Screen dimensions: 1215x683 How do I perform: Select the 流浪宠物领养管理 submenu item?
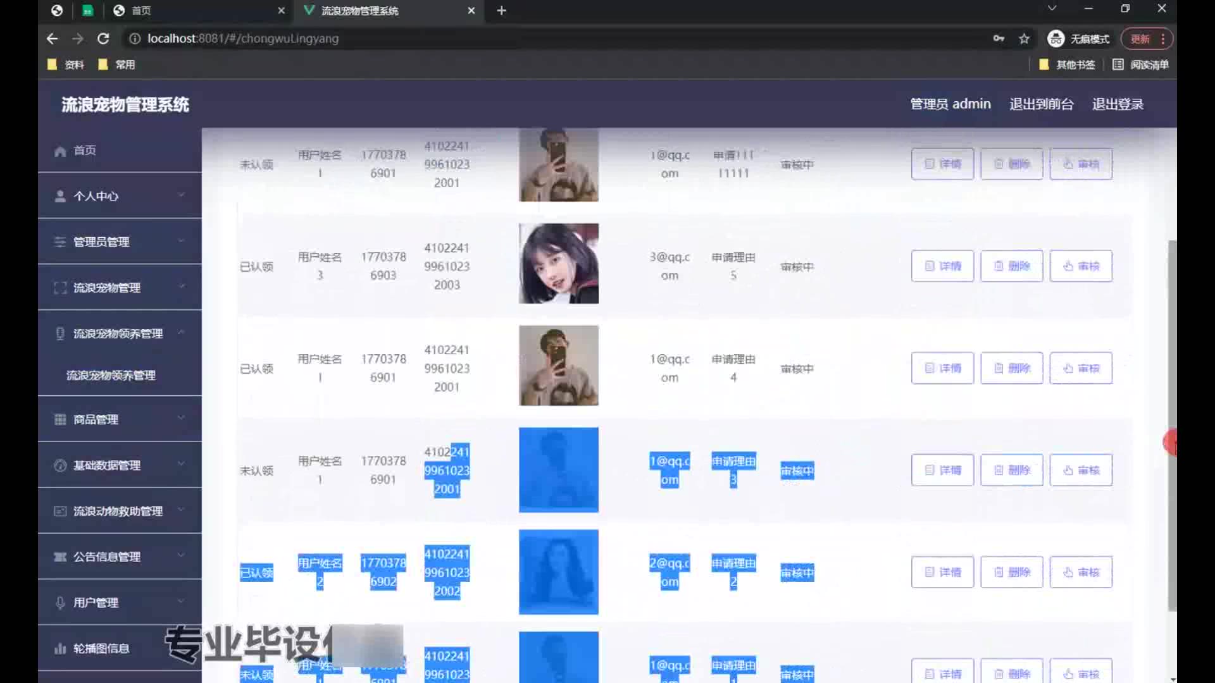(120, 375)
